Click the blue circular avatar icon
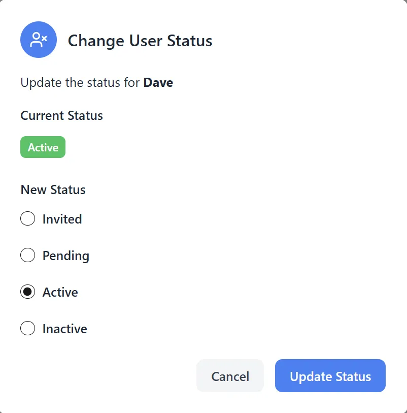The width and height of the screenshot is (407, 413). [x=38, y=39]
